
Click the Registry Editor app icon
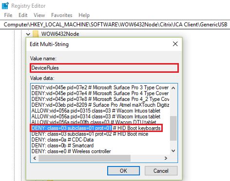5,6
